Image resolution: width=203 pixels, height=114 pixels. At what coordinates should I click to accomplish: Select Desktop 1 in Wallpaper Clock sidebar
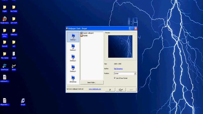coord(73,37)
